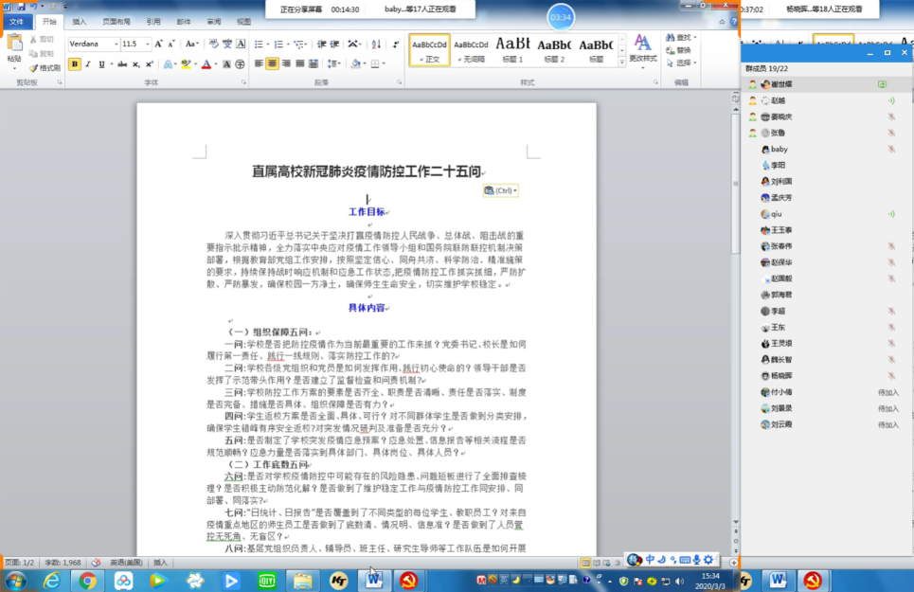Select the Format Painter (格式刷) tool
The height and width of the screenshot is (592, 914).
[45, 68]
